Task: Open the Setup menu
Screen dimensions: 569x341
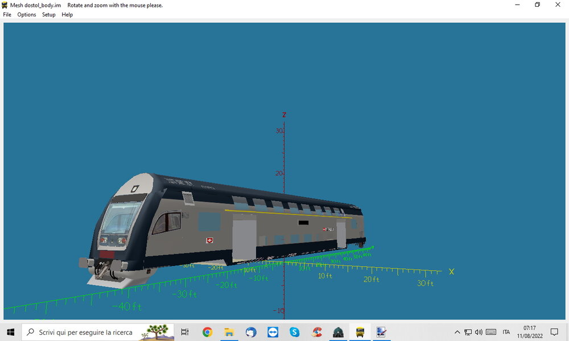Action: (x=48, y=15)
